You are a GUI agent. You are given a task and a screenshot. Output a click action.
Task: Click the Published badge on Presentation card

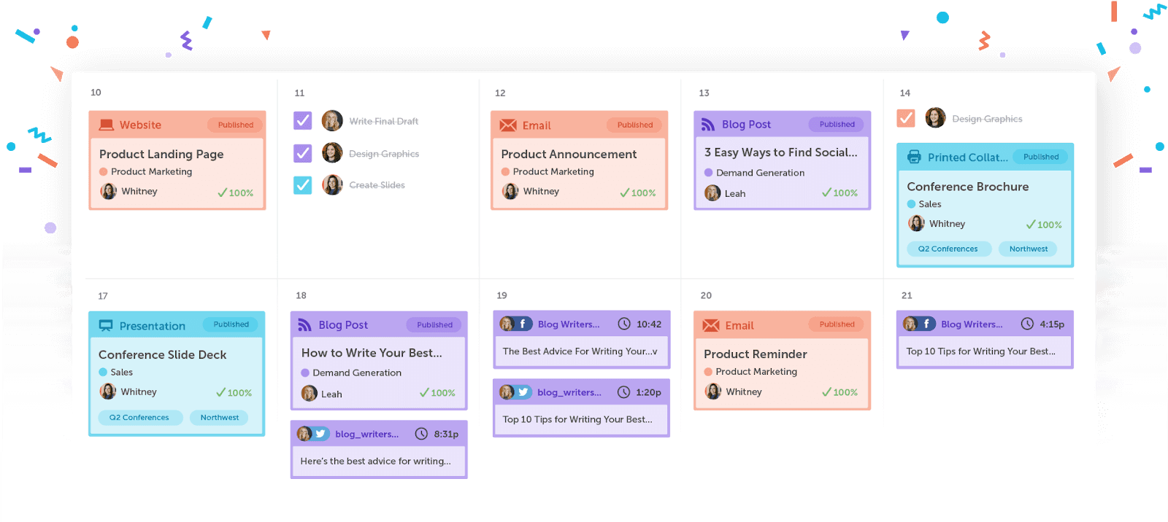tap(231, 324)
